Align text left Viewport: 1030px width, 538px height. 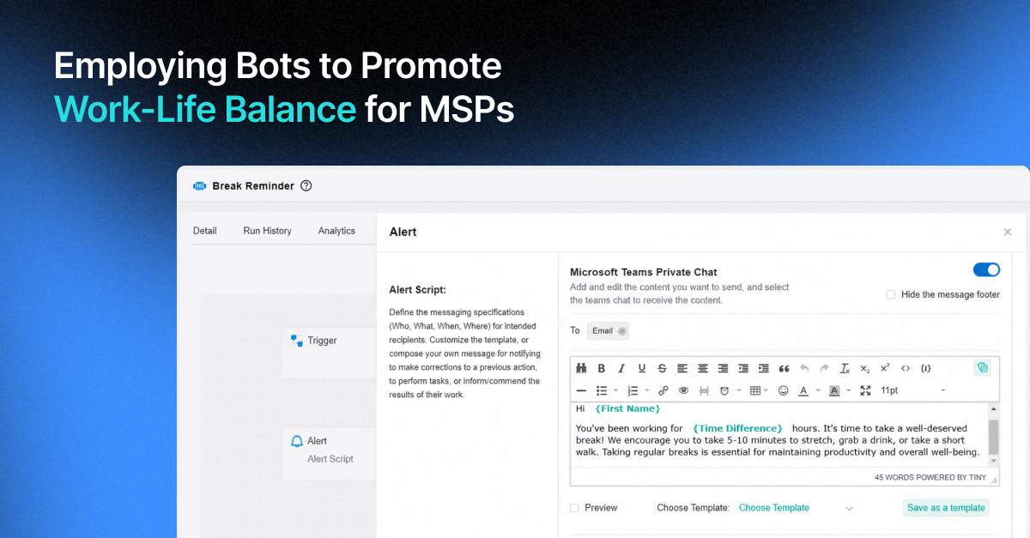pyautogui.click(x=682, y=368)
